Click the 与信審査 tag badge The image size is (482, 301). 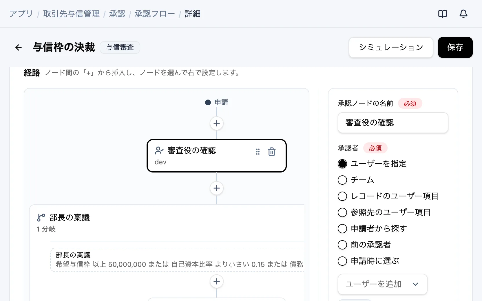coord(120,47)
